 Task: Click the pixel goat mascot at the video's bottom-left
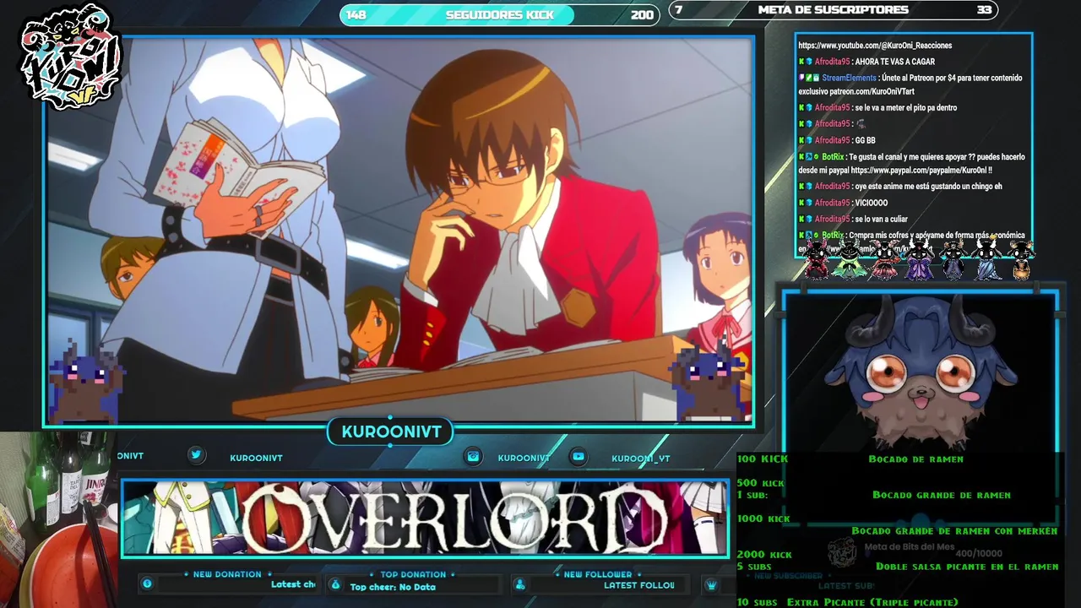pos(86,382)
